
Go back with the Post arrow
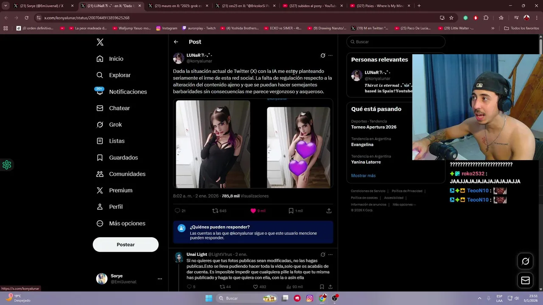pos(176,42)
